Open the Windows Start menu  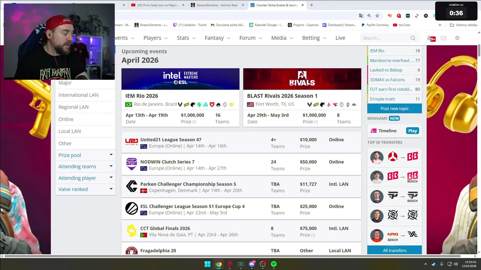click(207, 264)
